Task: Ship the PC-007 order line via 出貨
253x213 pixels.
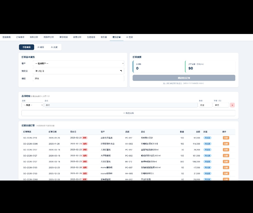Action: (x=226, y=168)
